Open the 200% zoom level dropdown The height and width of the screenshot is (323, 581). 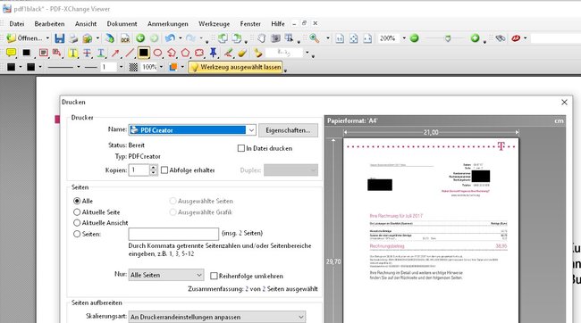[404, 38]
